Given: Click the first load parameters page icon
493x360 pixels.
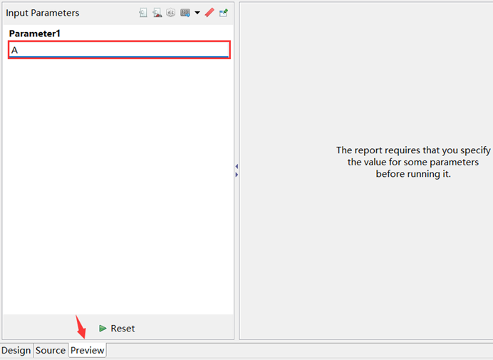Looking at the screenshot, I should click(x=143, y=13).
